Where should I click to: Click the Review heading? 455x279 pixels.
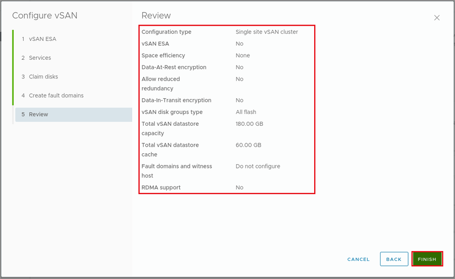156,15
